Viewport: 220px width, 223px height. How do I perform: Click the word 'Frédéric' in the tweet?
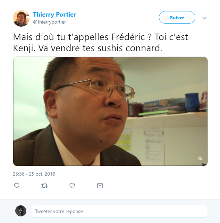pos(128,37)
